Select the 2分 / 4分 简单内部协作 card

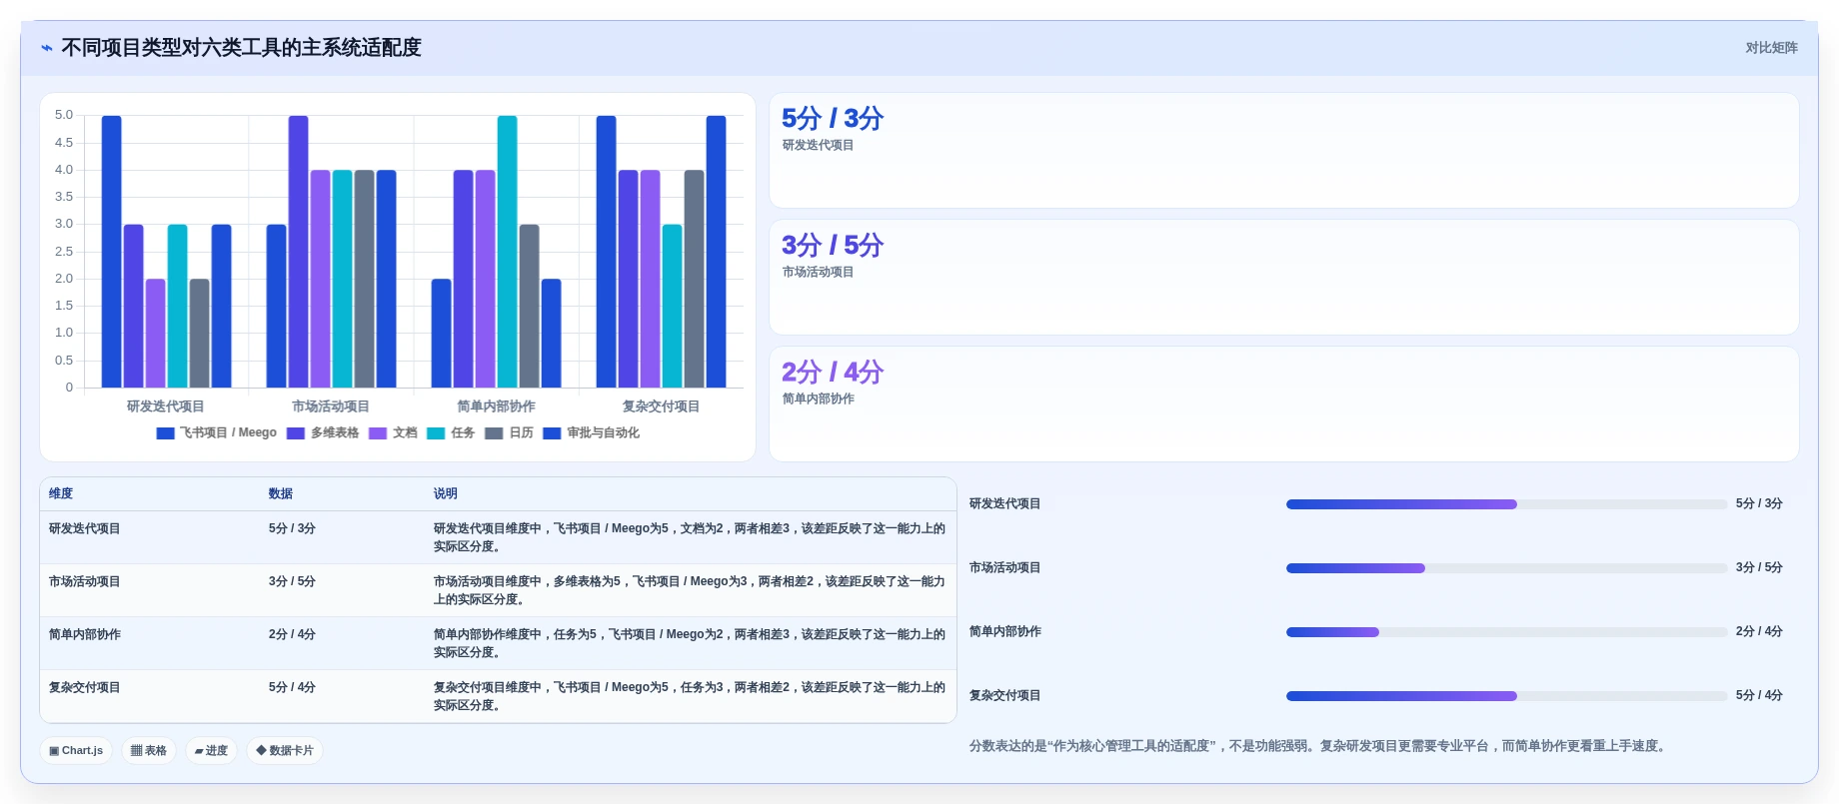pyautogui.click(x=1283, y=404)
